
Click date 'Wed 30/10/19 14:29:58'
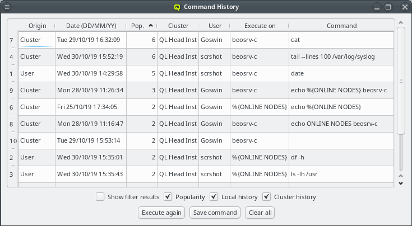[91, 73]
